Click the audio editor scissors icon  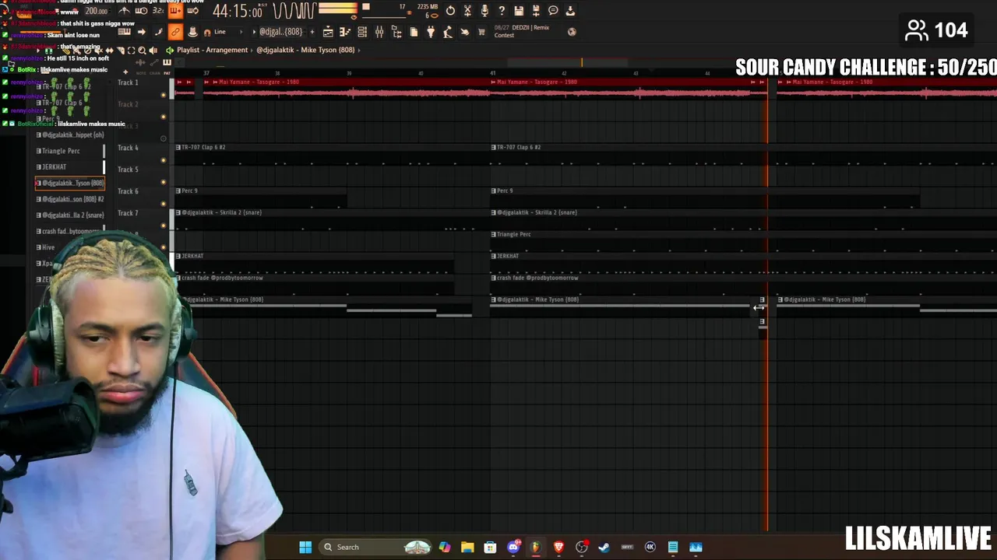(467, 11)
